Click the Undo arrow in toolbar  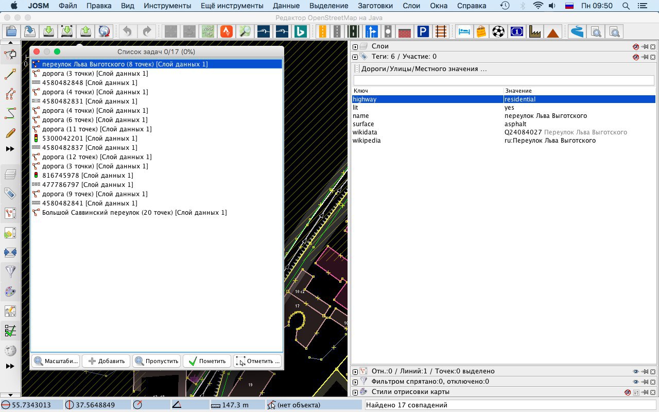click(127, 31)
